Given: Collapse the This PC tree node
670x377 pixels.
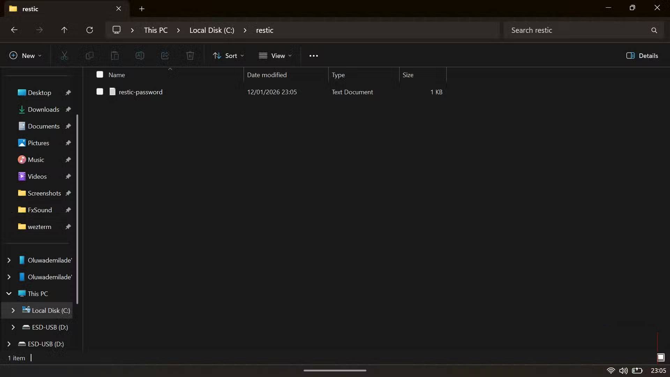Looking at the screenshot, I should tap(9, 294).
